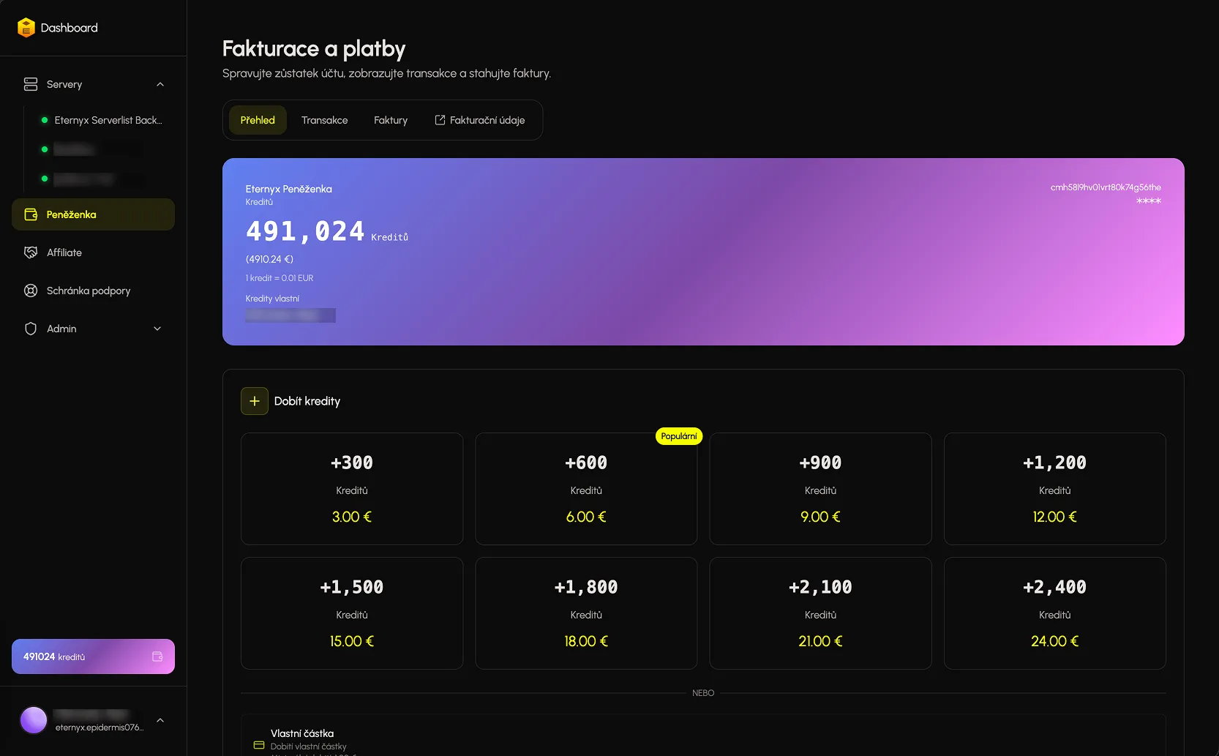Click the Affiliate handshake icon
This screenshot has width=1219, height=756.
pyautogui.click(x=31, y=252)
